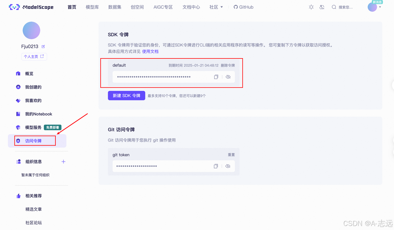Click in the 搜索 search field
The width and height of the screenshot is (394, 230).
346,7
